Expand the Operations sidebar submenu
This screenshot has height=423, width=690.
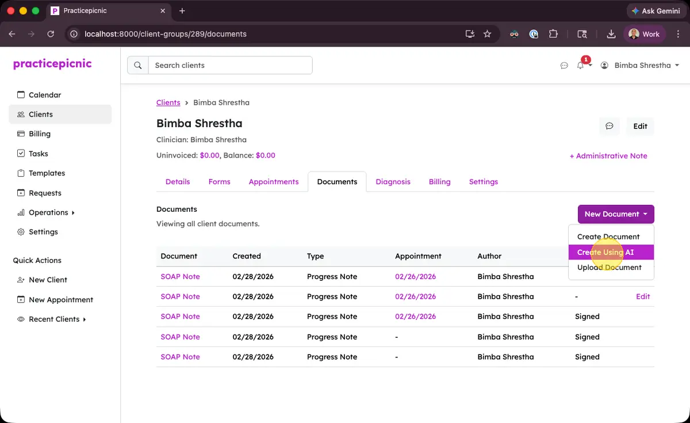(x=49, y=212)
